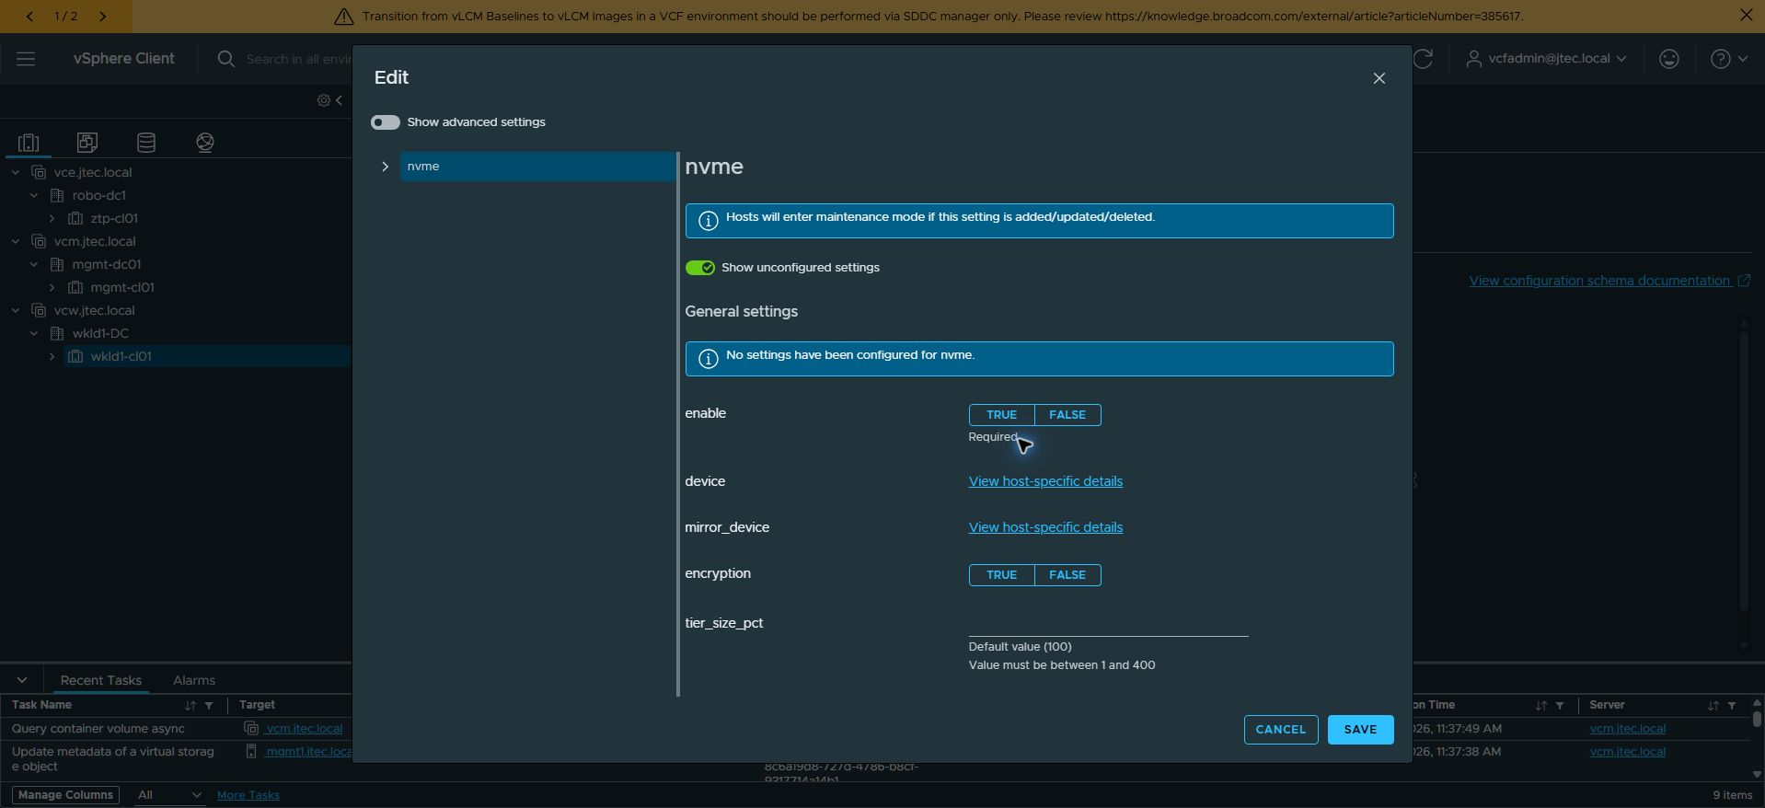Select mgmt-dc01 in inventory tree
Image resolution: width=1765 pixels, height=808 pixels.
click(107, 264)
